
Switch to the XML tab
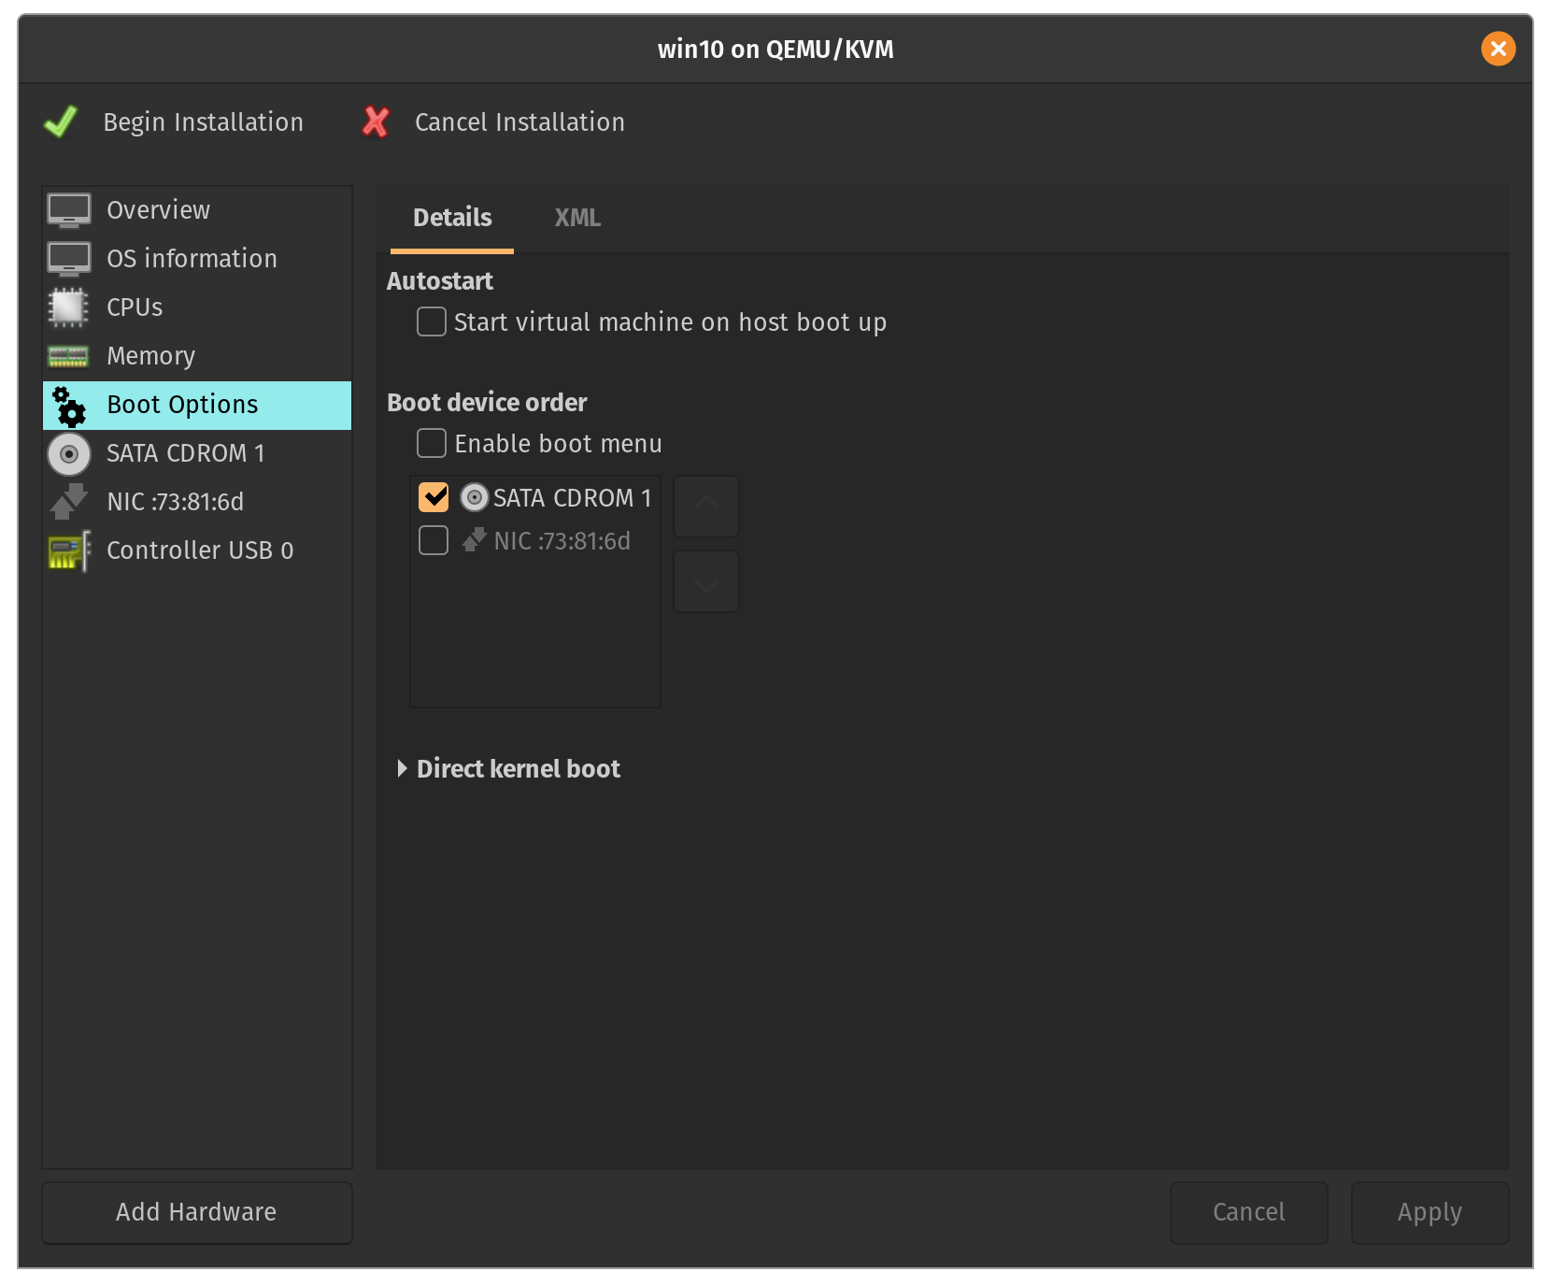point(577,218)
